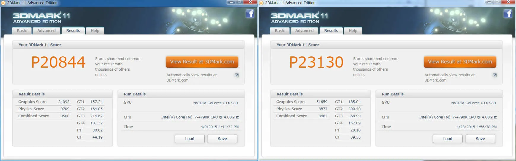
Task: Select Physics Score value 9709
Action: [x=65, y=109]
